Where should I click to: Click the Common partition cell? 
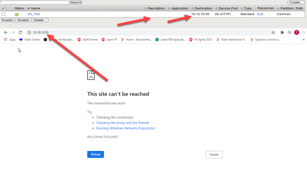click(x=284, y=14)
